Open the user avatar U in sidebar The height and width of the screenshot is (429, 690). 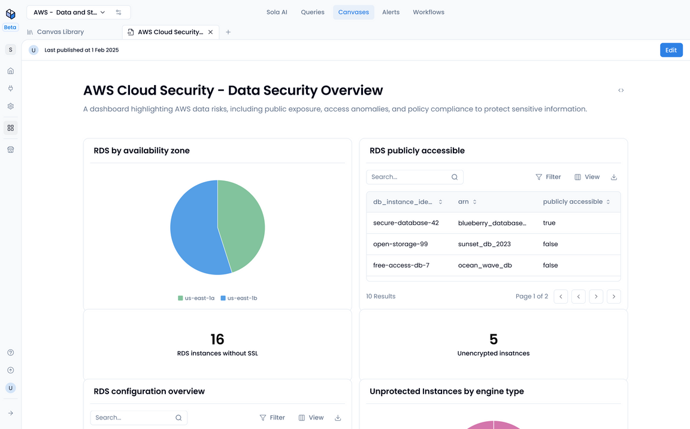(11, 388)
